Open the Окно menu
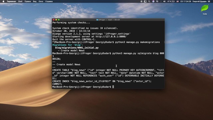213x120 pixels. click(41, 1)
